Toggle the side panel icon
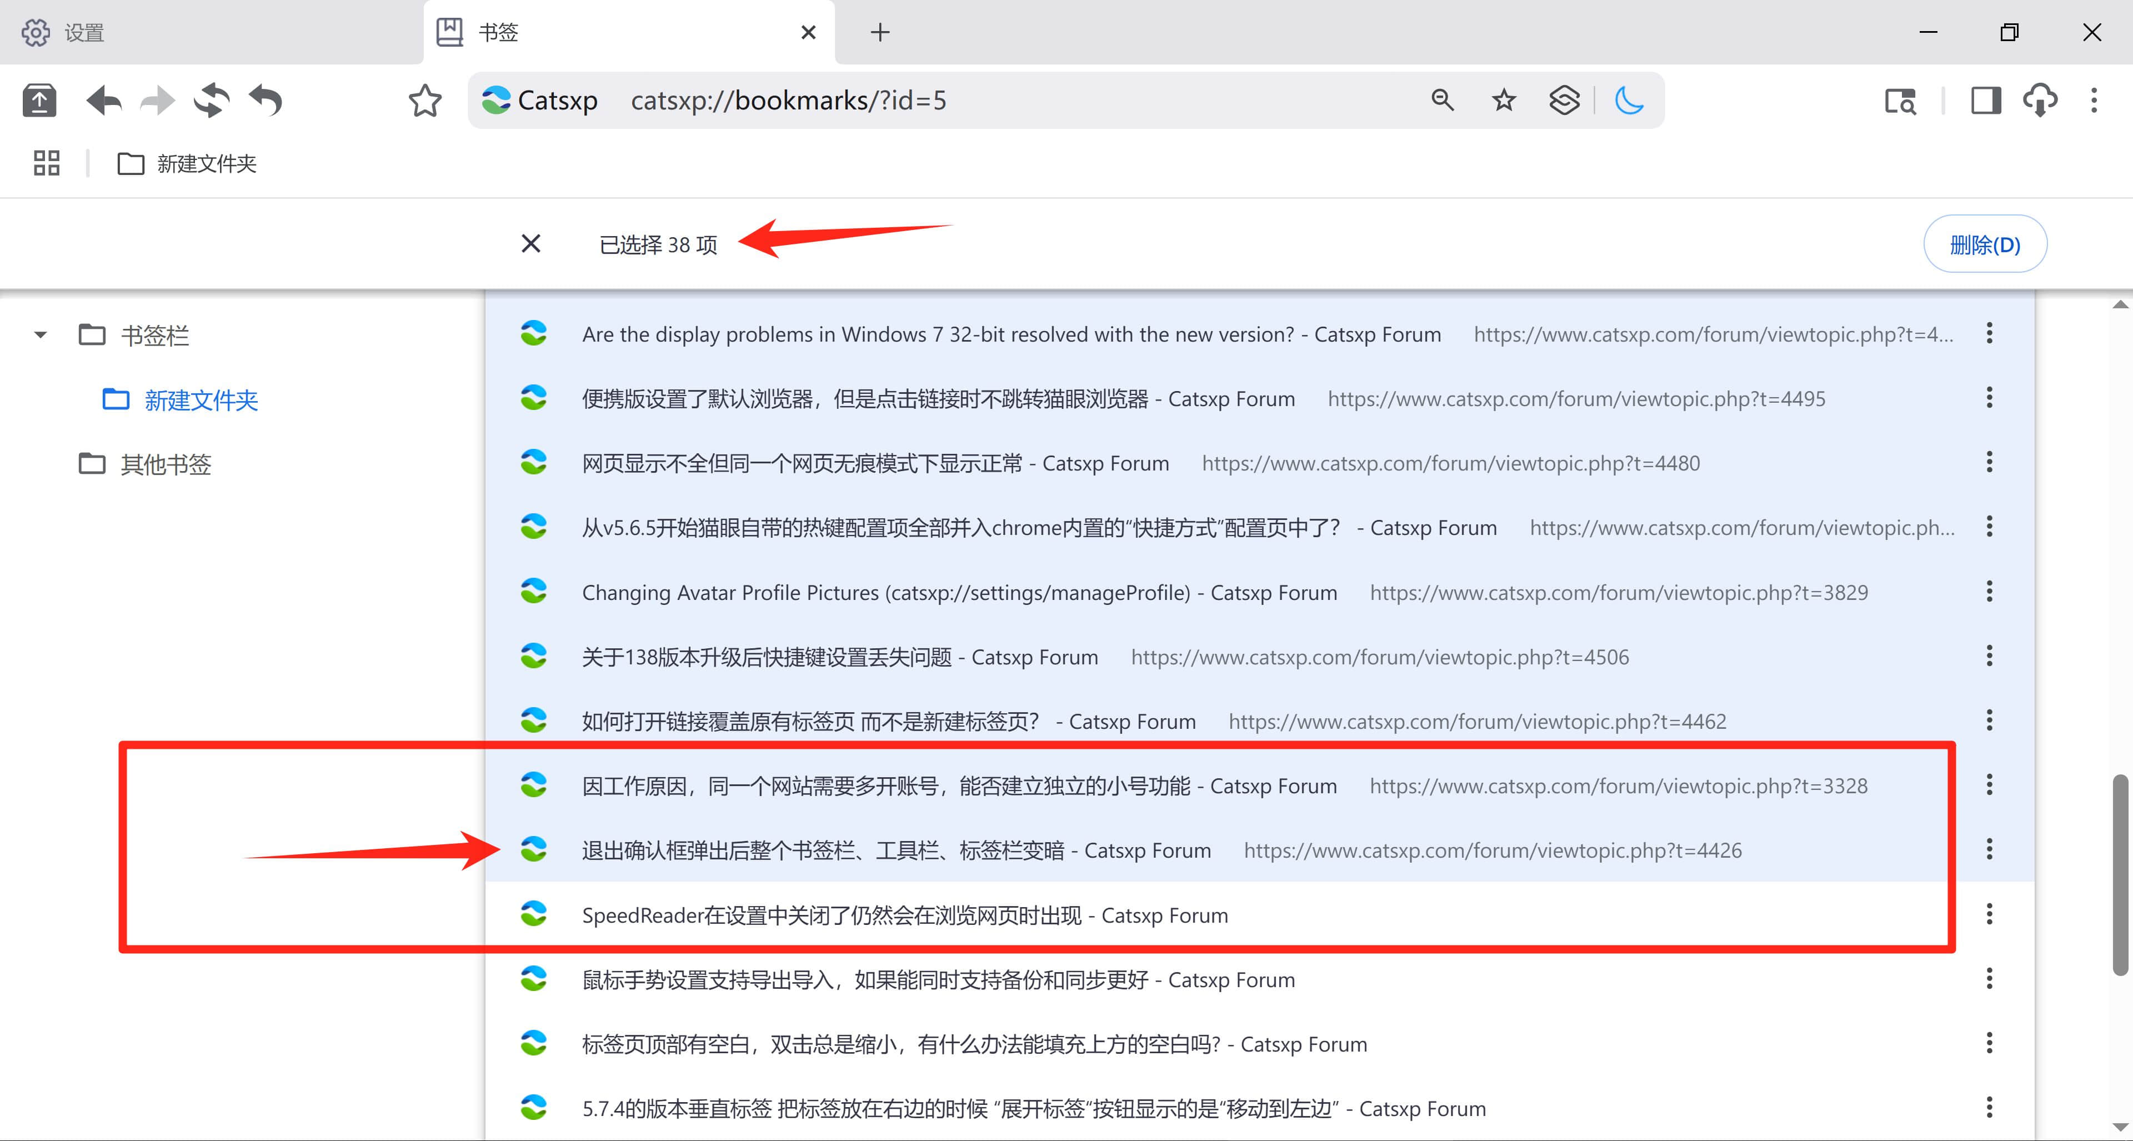 (1986, 101)
